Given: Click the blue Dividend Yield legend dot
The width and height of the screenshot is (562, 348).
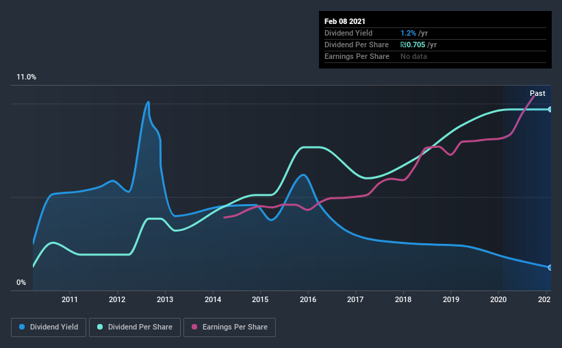Looking at the screenshot, I should 22,327.
